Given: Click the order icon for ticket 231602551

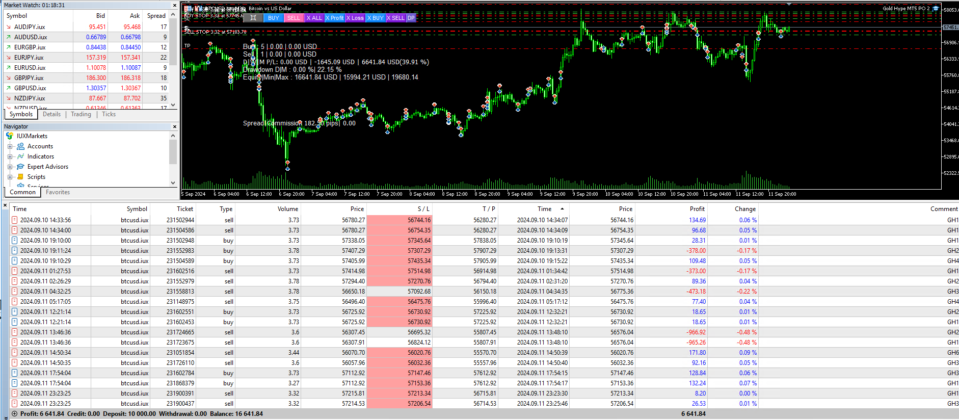Looking at the screenshot, I should click(14, 312).
